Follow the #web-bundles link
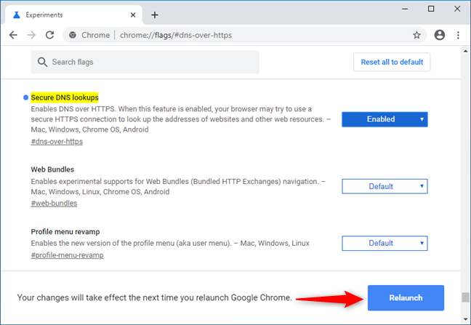471x325 pixels. (54, 204)
